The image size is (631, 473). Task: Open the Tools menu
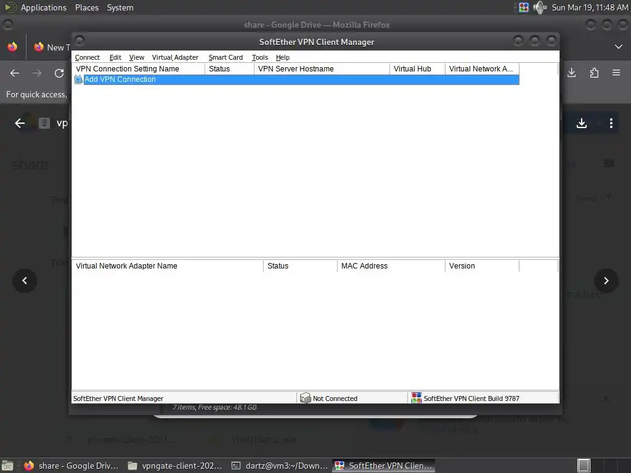click(x=259, y=57)
